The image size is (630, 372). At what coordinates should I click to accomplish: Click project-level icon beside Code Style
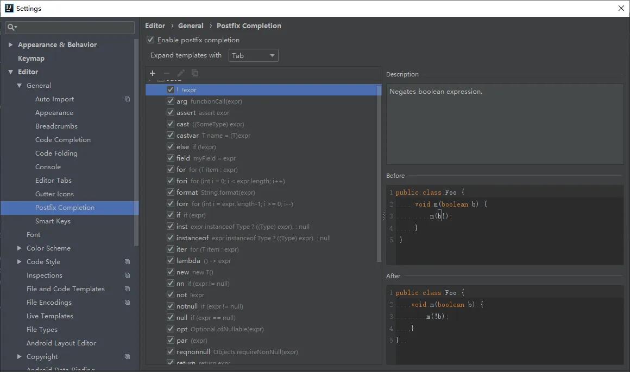[x=128, y=261]
